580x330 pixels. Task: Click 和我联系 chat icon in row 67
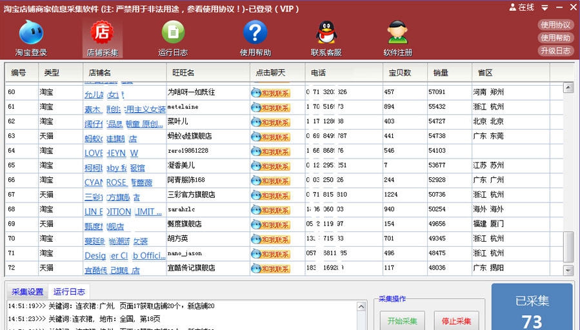270,195
